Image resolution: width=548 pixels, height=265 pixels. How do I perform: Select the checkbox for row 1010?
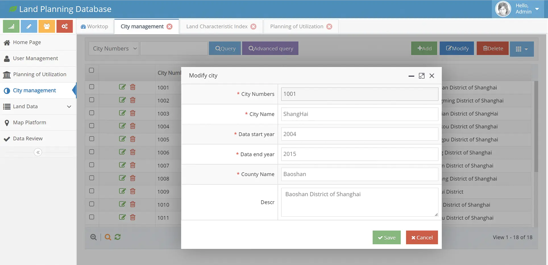92,204
